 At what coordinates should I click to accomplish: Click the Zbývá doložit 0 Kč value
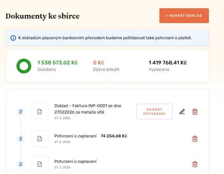point(98,63)
